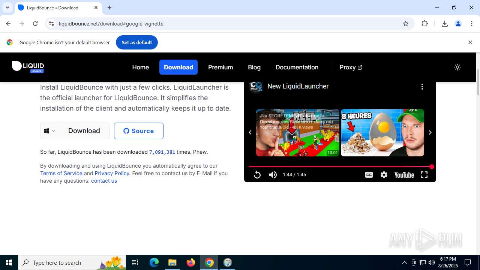Mute the video volume
The height and width of the screenshot is (270, 480).
[273, 175]
